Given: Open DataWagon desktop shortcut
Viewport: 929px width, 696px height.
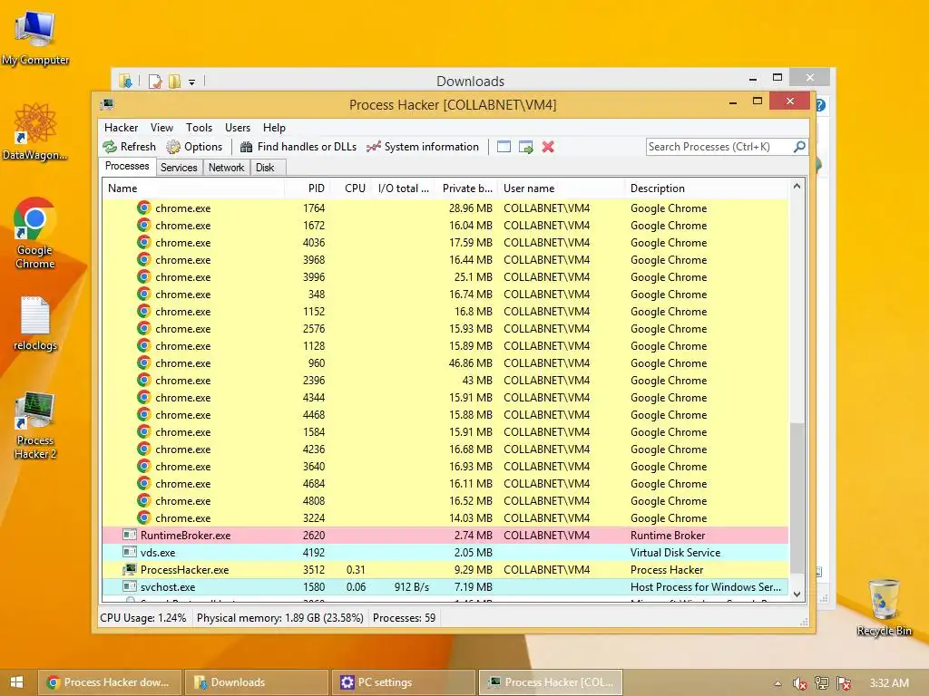Looking at the screenshot, I should pyautogui.click(x=35, y=132).
